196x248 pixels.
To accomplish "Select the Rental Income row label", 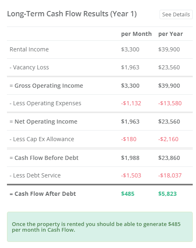I will click(x=29, y=49).
